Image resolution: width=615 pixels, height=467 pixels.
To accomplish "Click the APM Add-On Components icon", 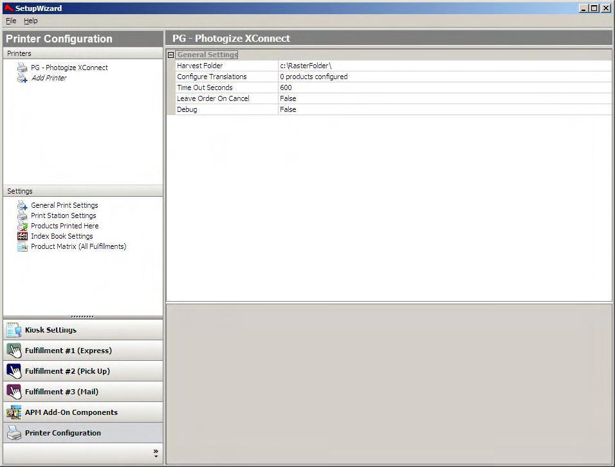I will pos(14,412).
